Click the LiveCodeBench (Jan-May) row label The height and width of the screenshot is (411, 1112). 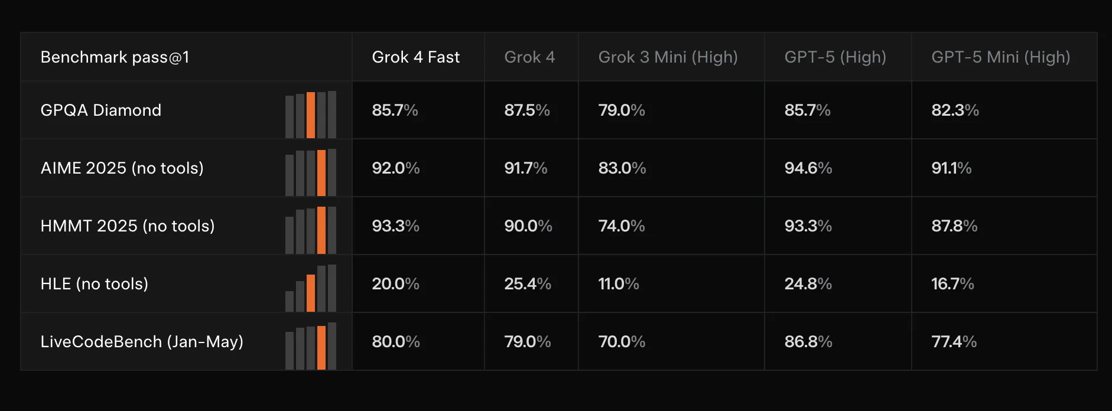click(142, 342)
